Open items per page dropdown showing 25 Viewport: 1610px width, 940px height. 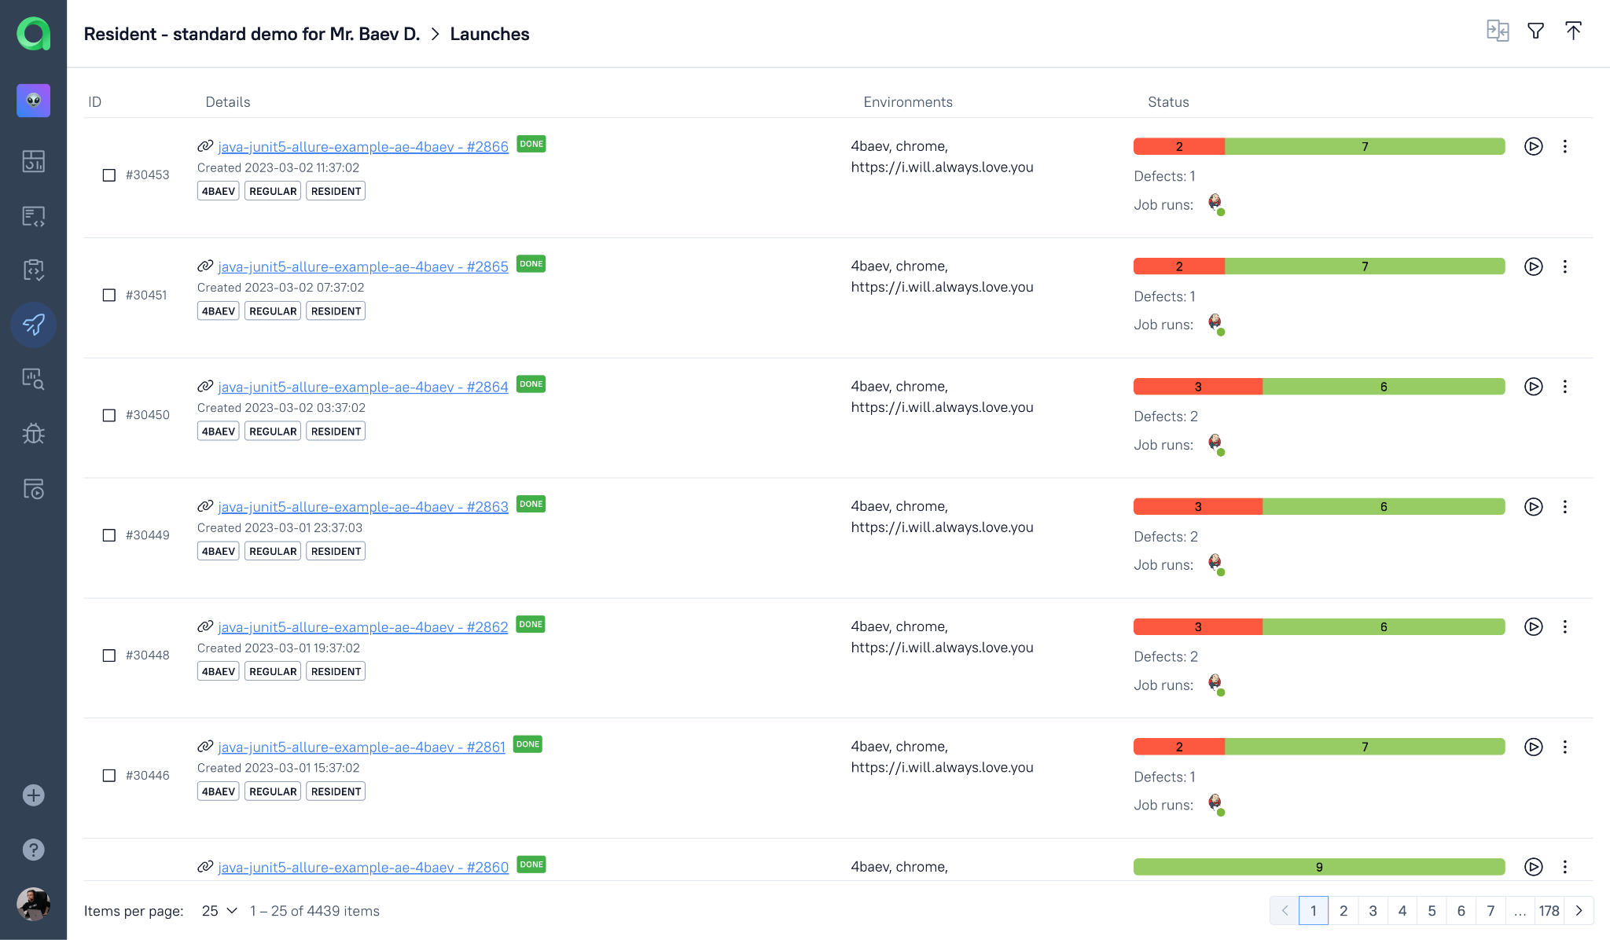coord(219,911)
